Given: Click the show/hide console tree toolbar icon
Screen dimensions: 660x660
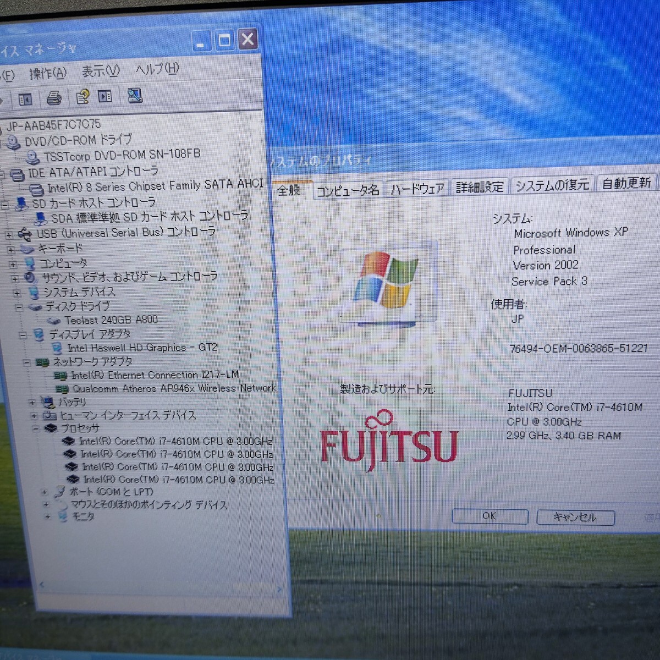Looking at the screenshot, I should (x=25, y=100).
